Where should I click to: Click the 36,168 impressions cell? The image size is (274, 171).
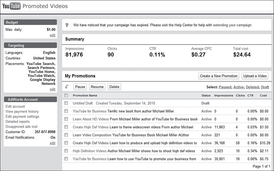click(x=220, y=143)
